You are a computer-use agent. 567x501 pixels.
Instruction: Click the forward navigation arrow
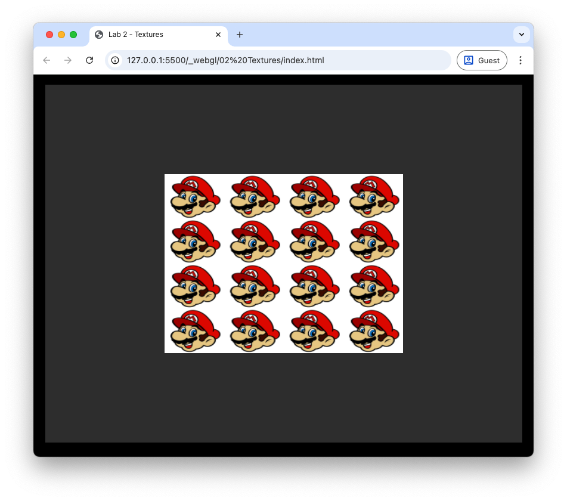68,60
